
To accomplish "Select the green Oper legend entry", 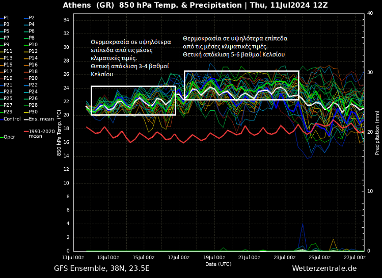I will tap(9, 137).
